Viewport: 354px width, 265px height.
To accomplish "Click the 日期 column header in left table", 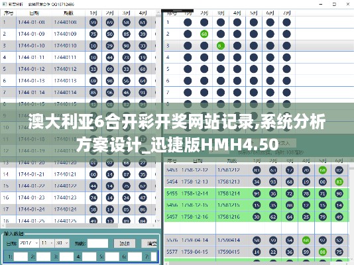I will click(x=34, y=13).
